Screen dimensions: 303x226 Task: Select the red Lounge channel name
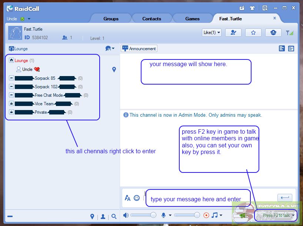pyautogui.click(x=21, y=61)
